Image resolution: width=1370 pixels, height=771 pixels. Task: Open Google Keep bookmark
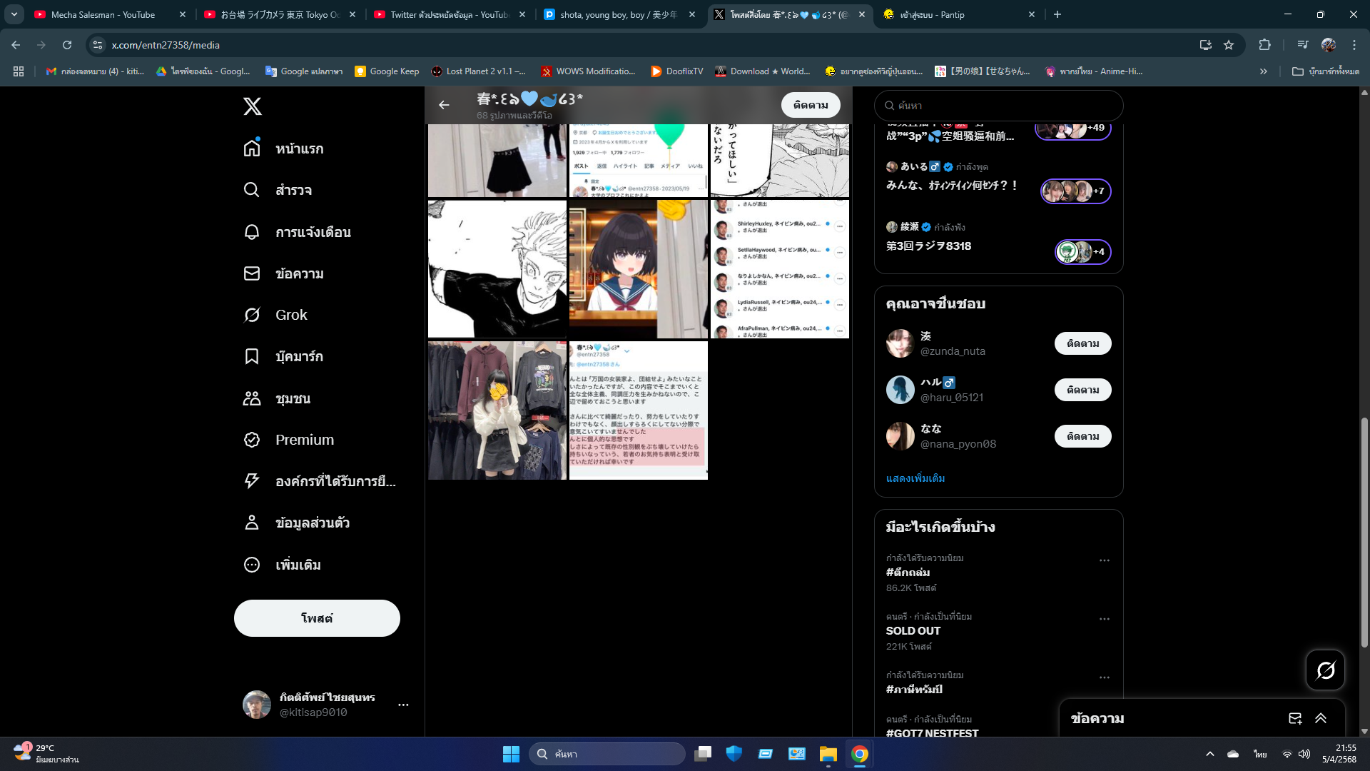387,71
